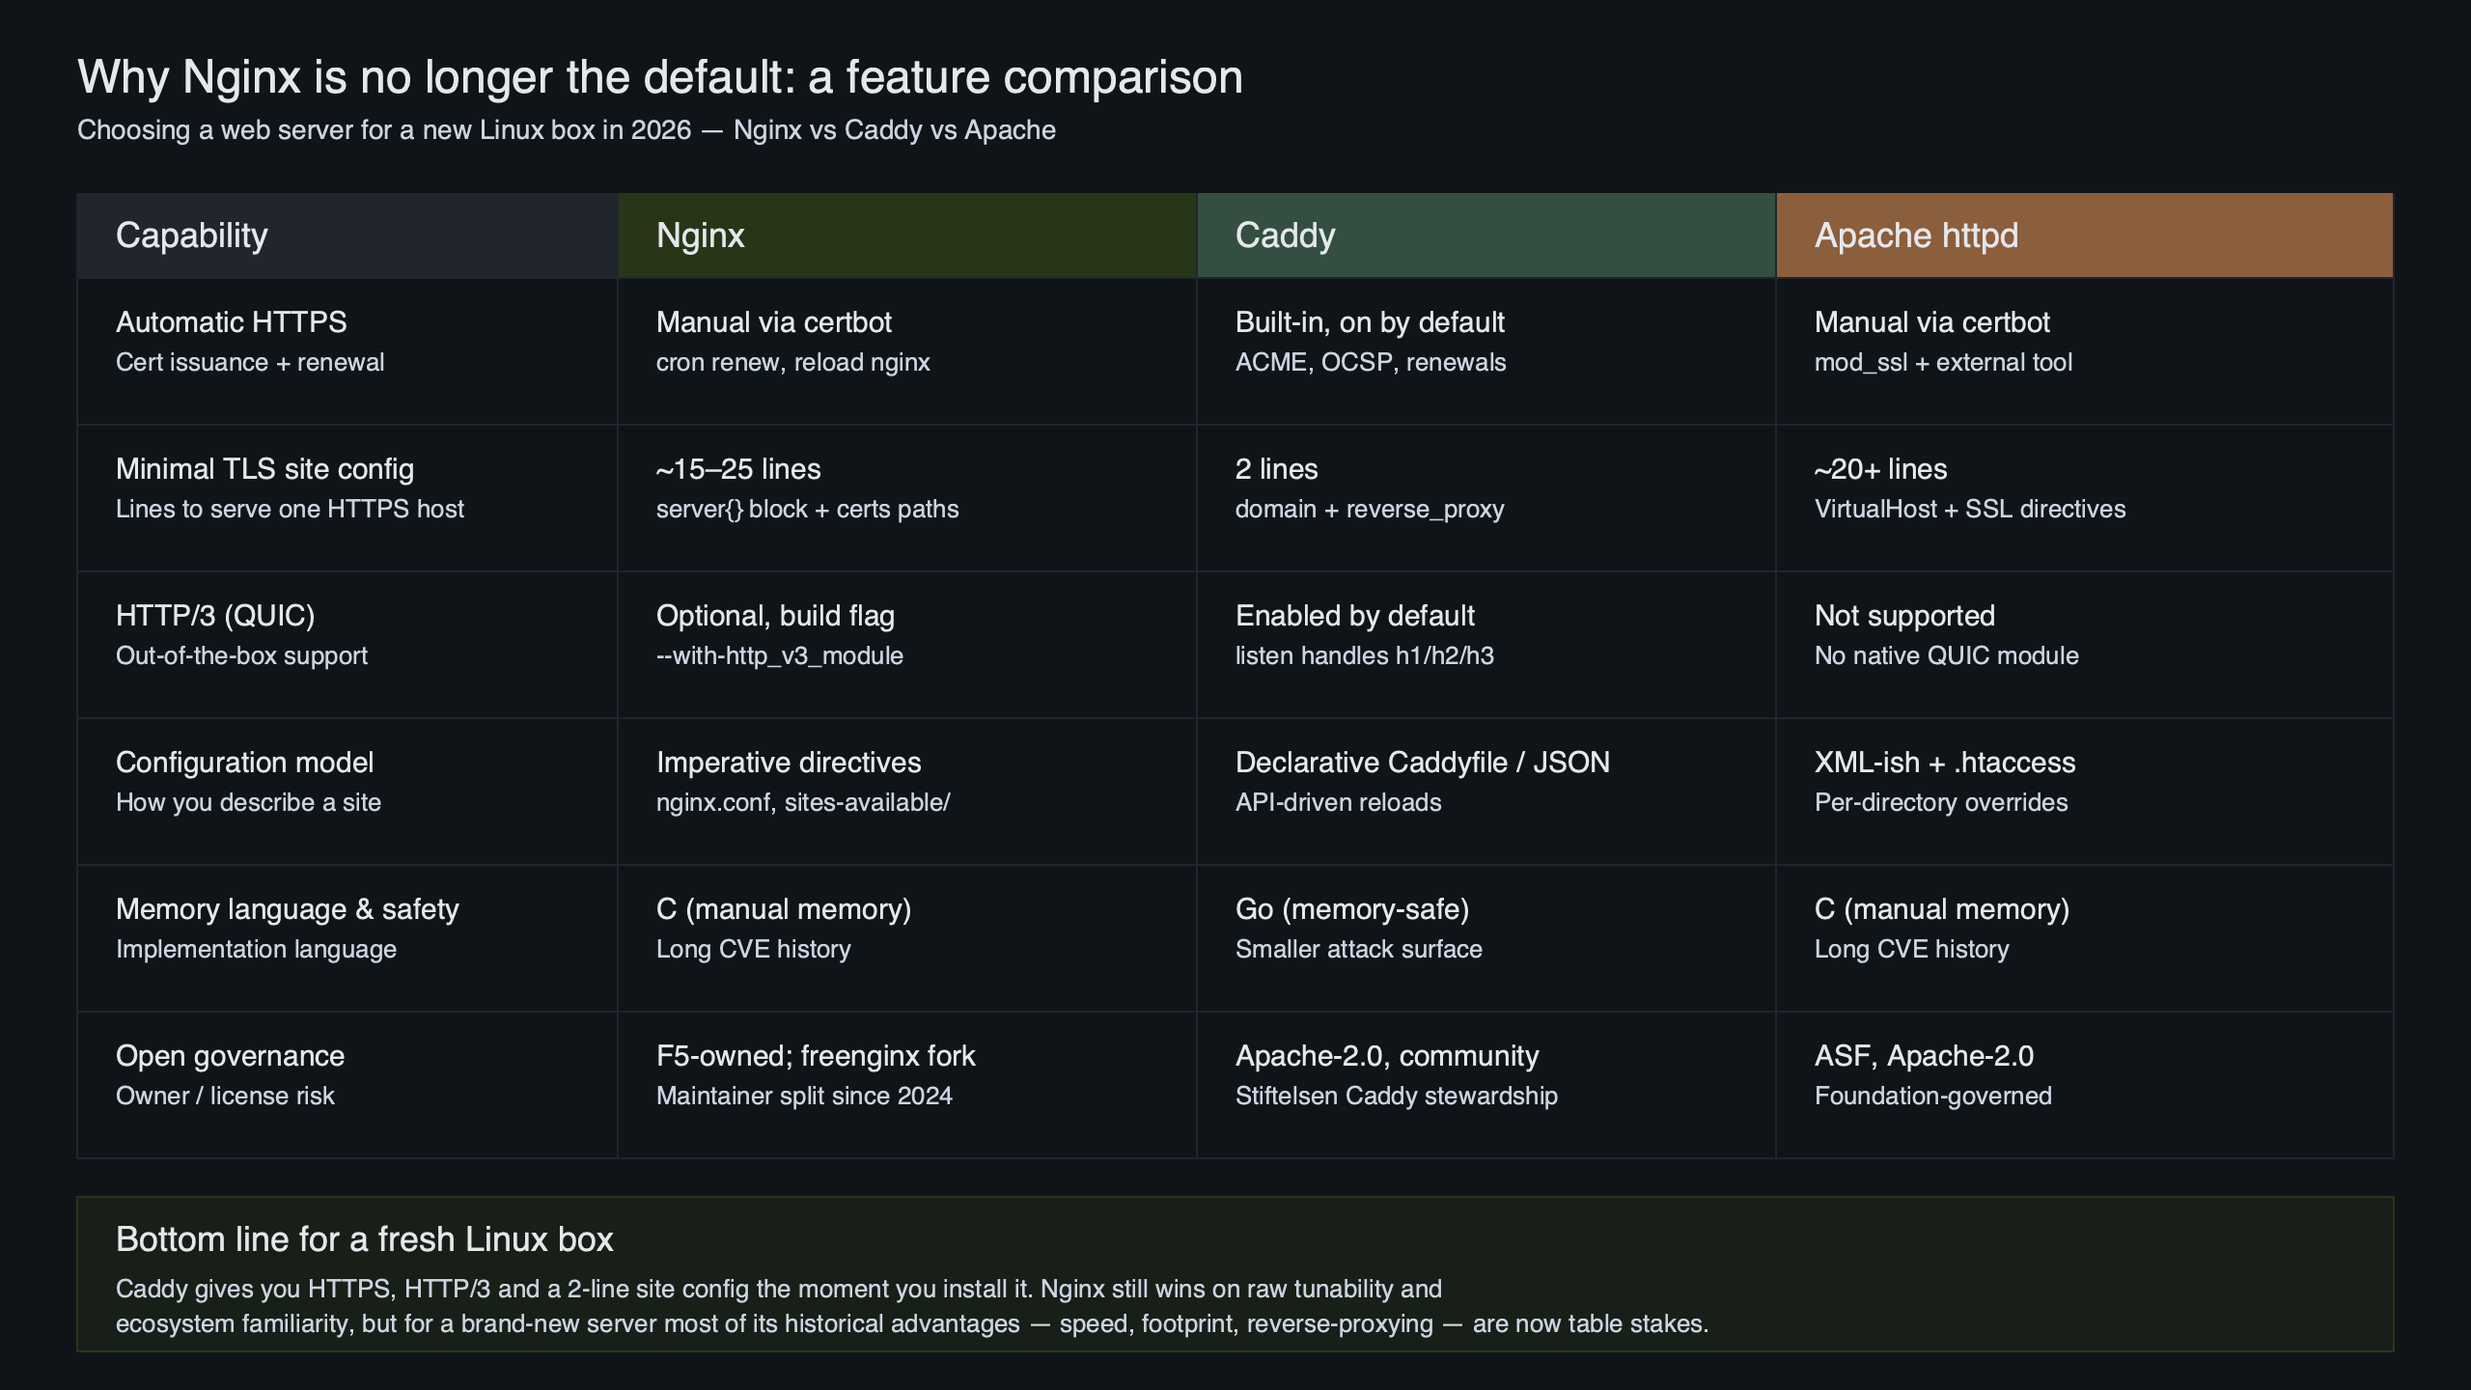This screenshot has height=1390, width=2471.
Task: Click the '~20+ lines' Apache cell
Action: (1881, 469)
